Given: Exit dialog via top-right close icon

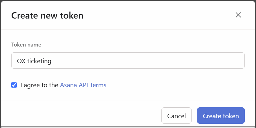Looking at the screenshot, I should 238,15.
